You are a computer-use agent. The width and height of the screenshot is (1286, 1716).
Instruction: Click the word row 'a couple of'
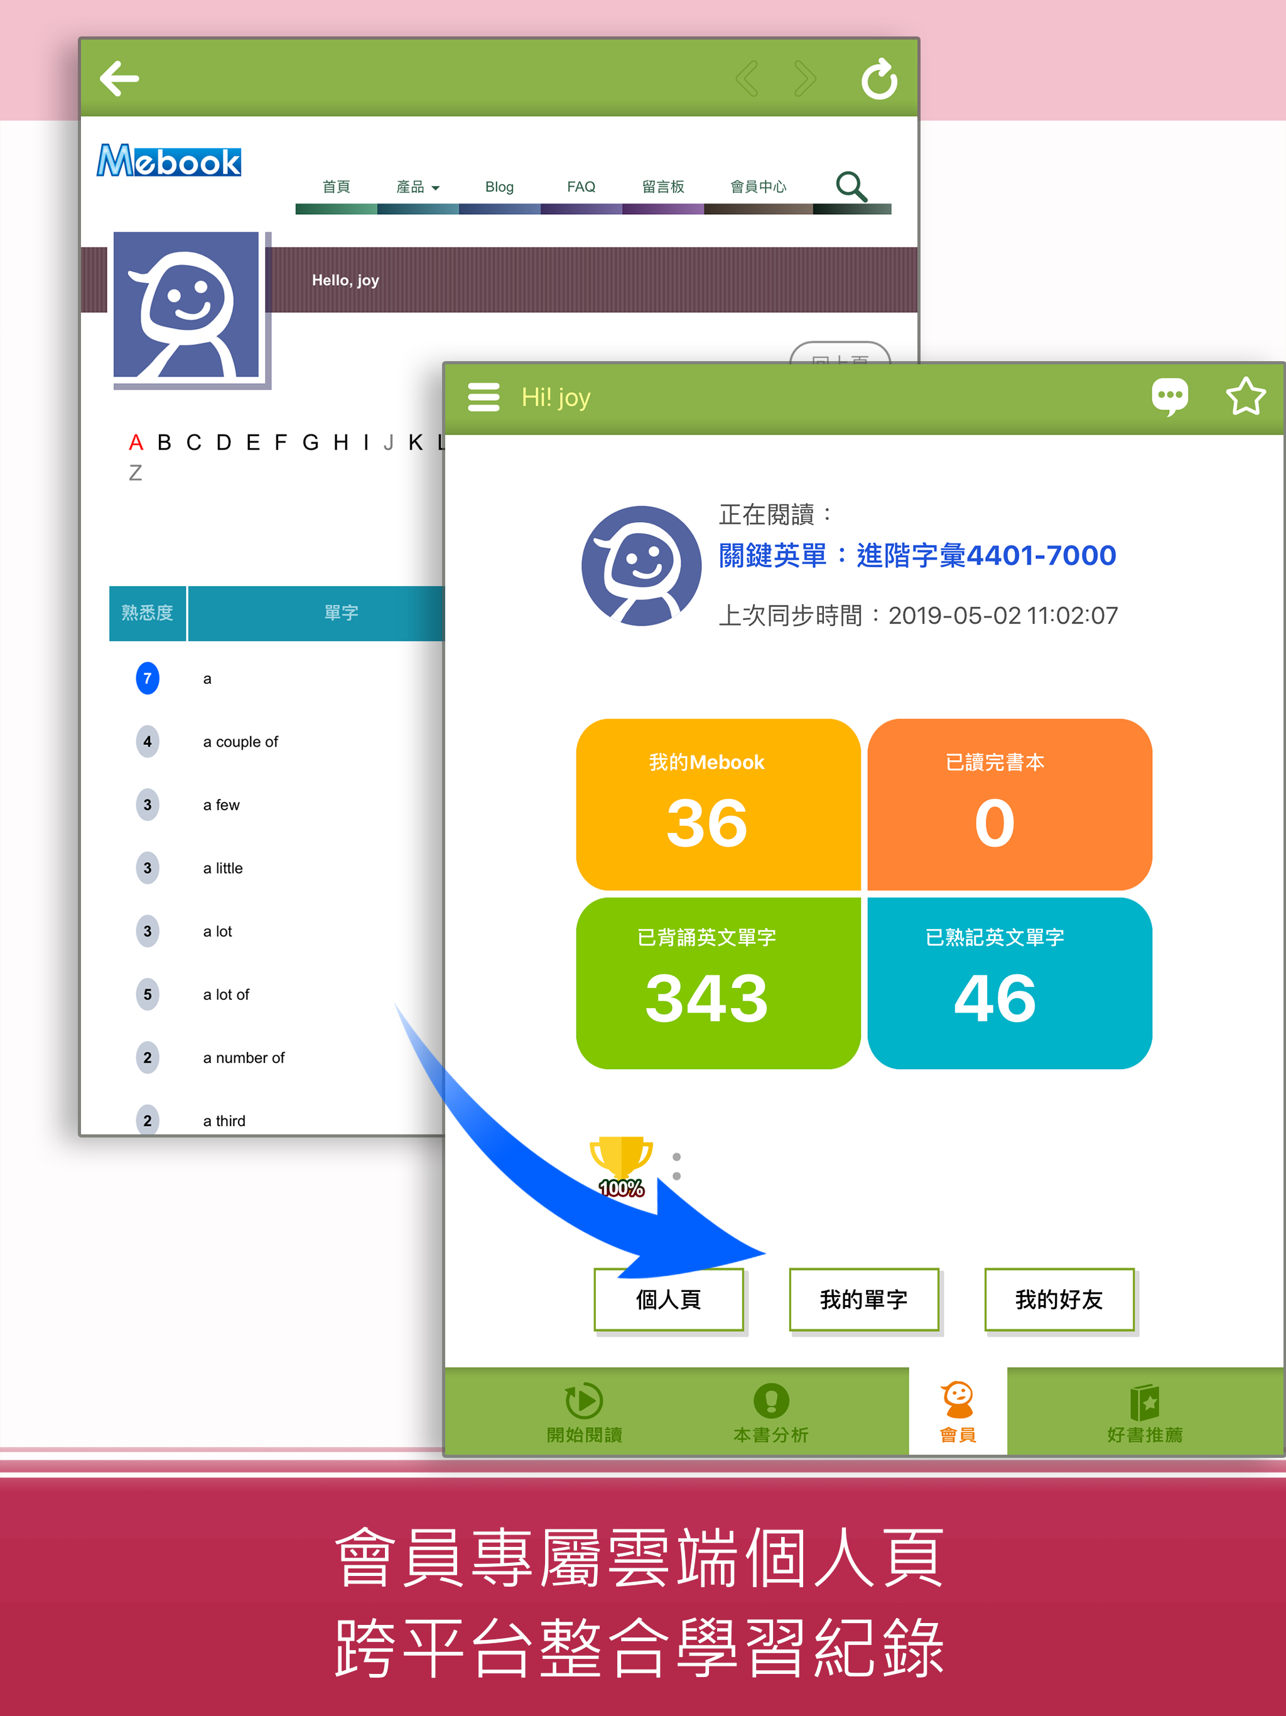(240, 742)
